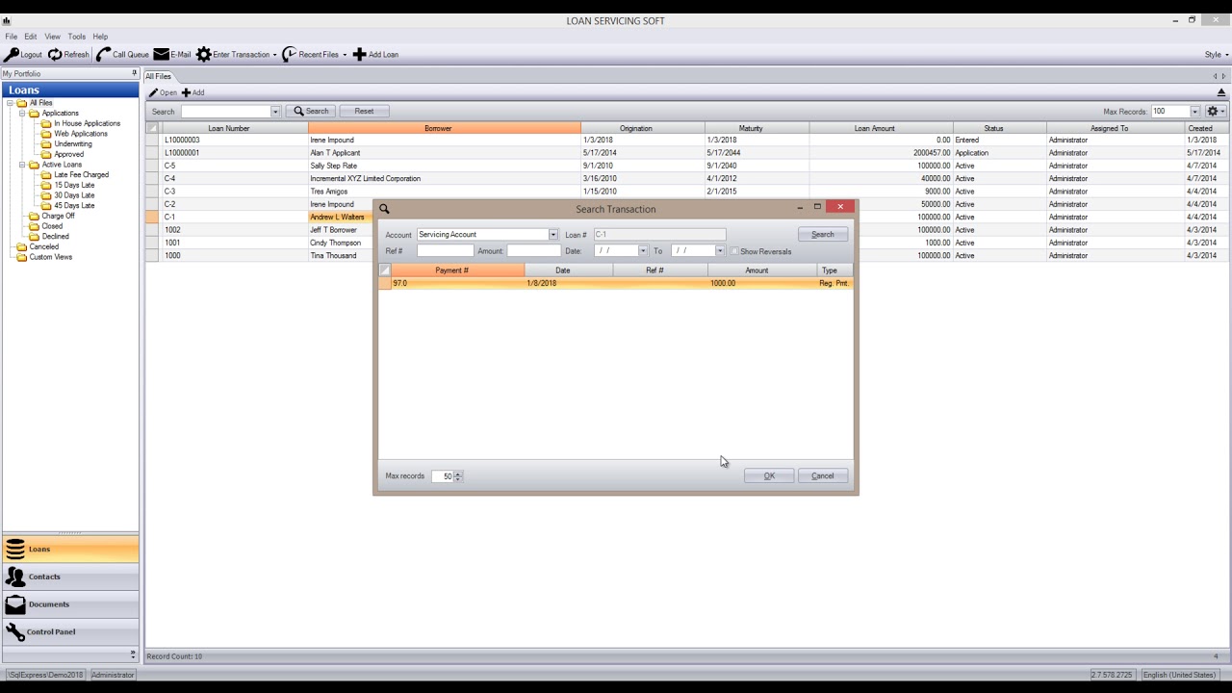Click the Custom Views folder icon
The image size is (1232, 693).
tap(22, 257)
